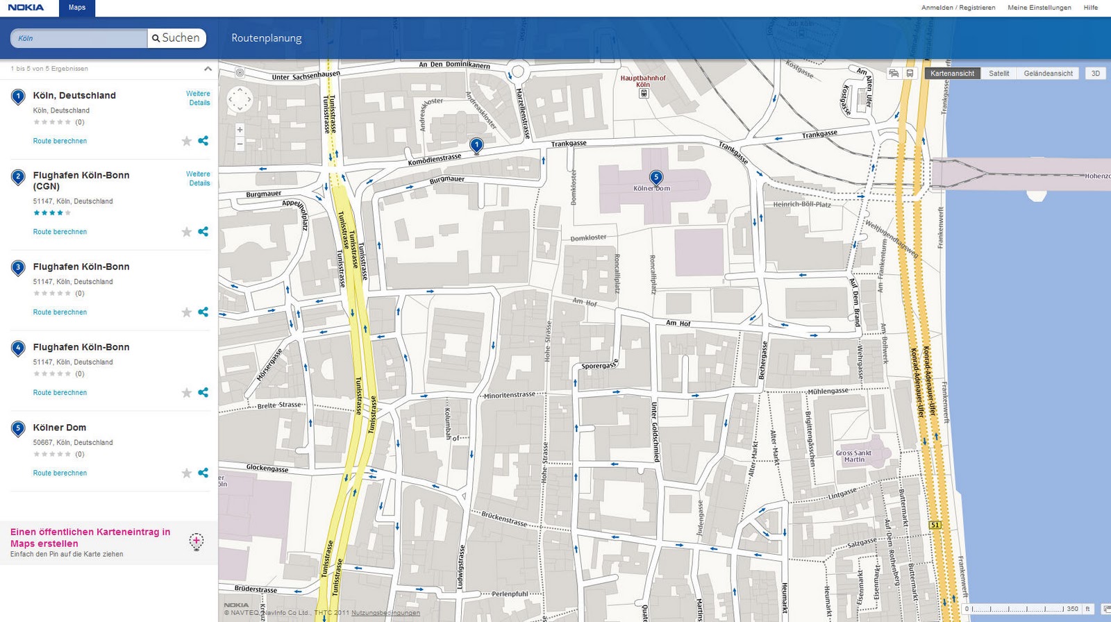
Task: Pan the map down with compass arrow
Action: tap(240, 109)
